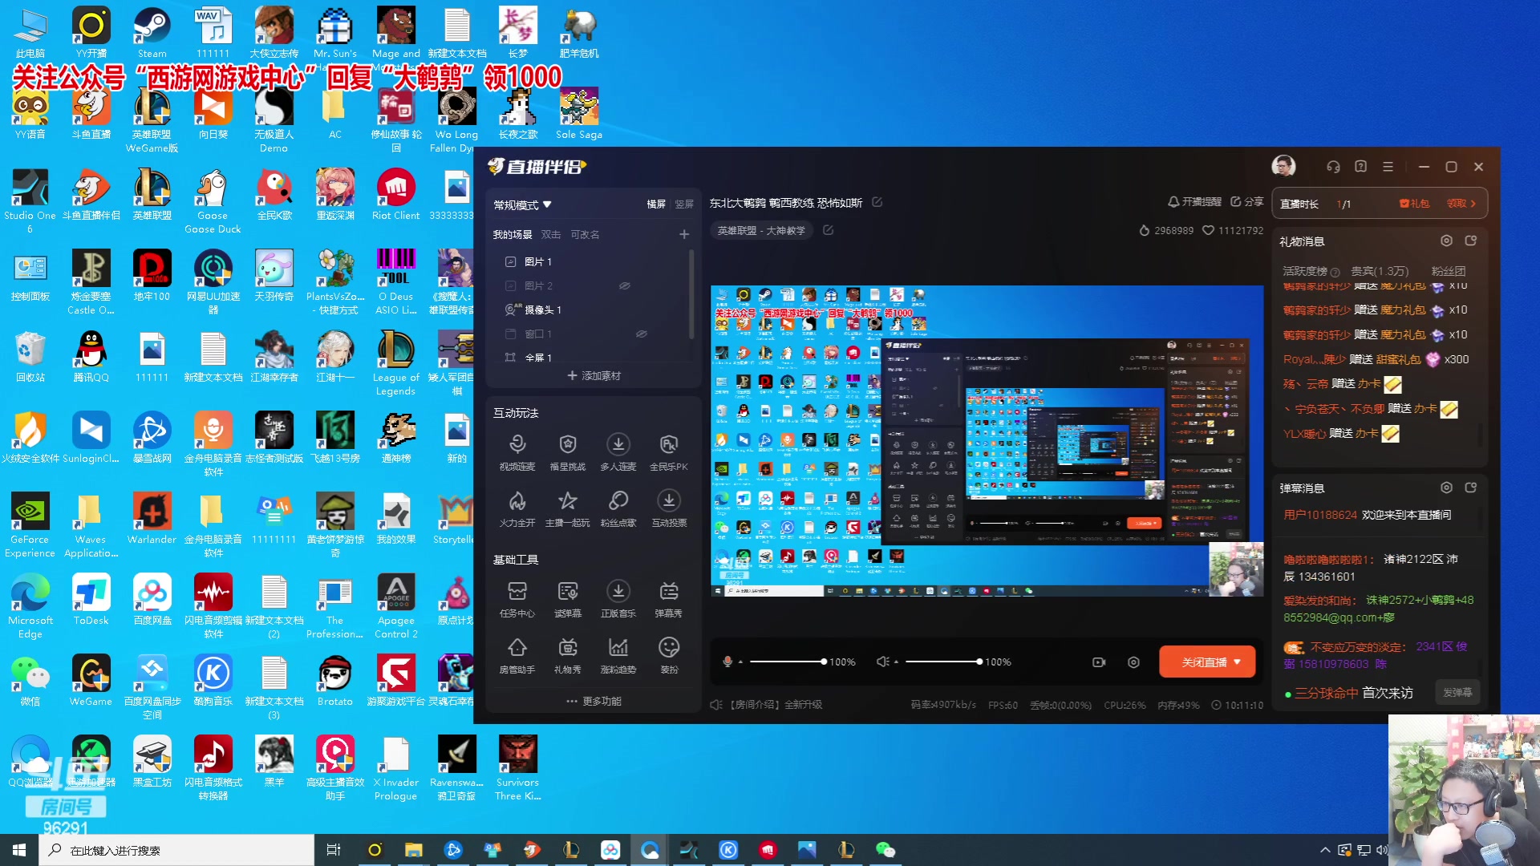
Task: Switch to the 粉丝团 tab
Action: (x=1448, y=271)
